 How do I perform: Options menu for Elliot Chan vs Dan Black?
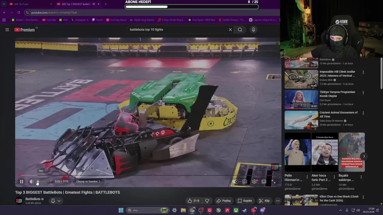[363, 197]
